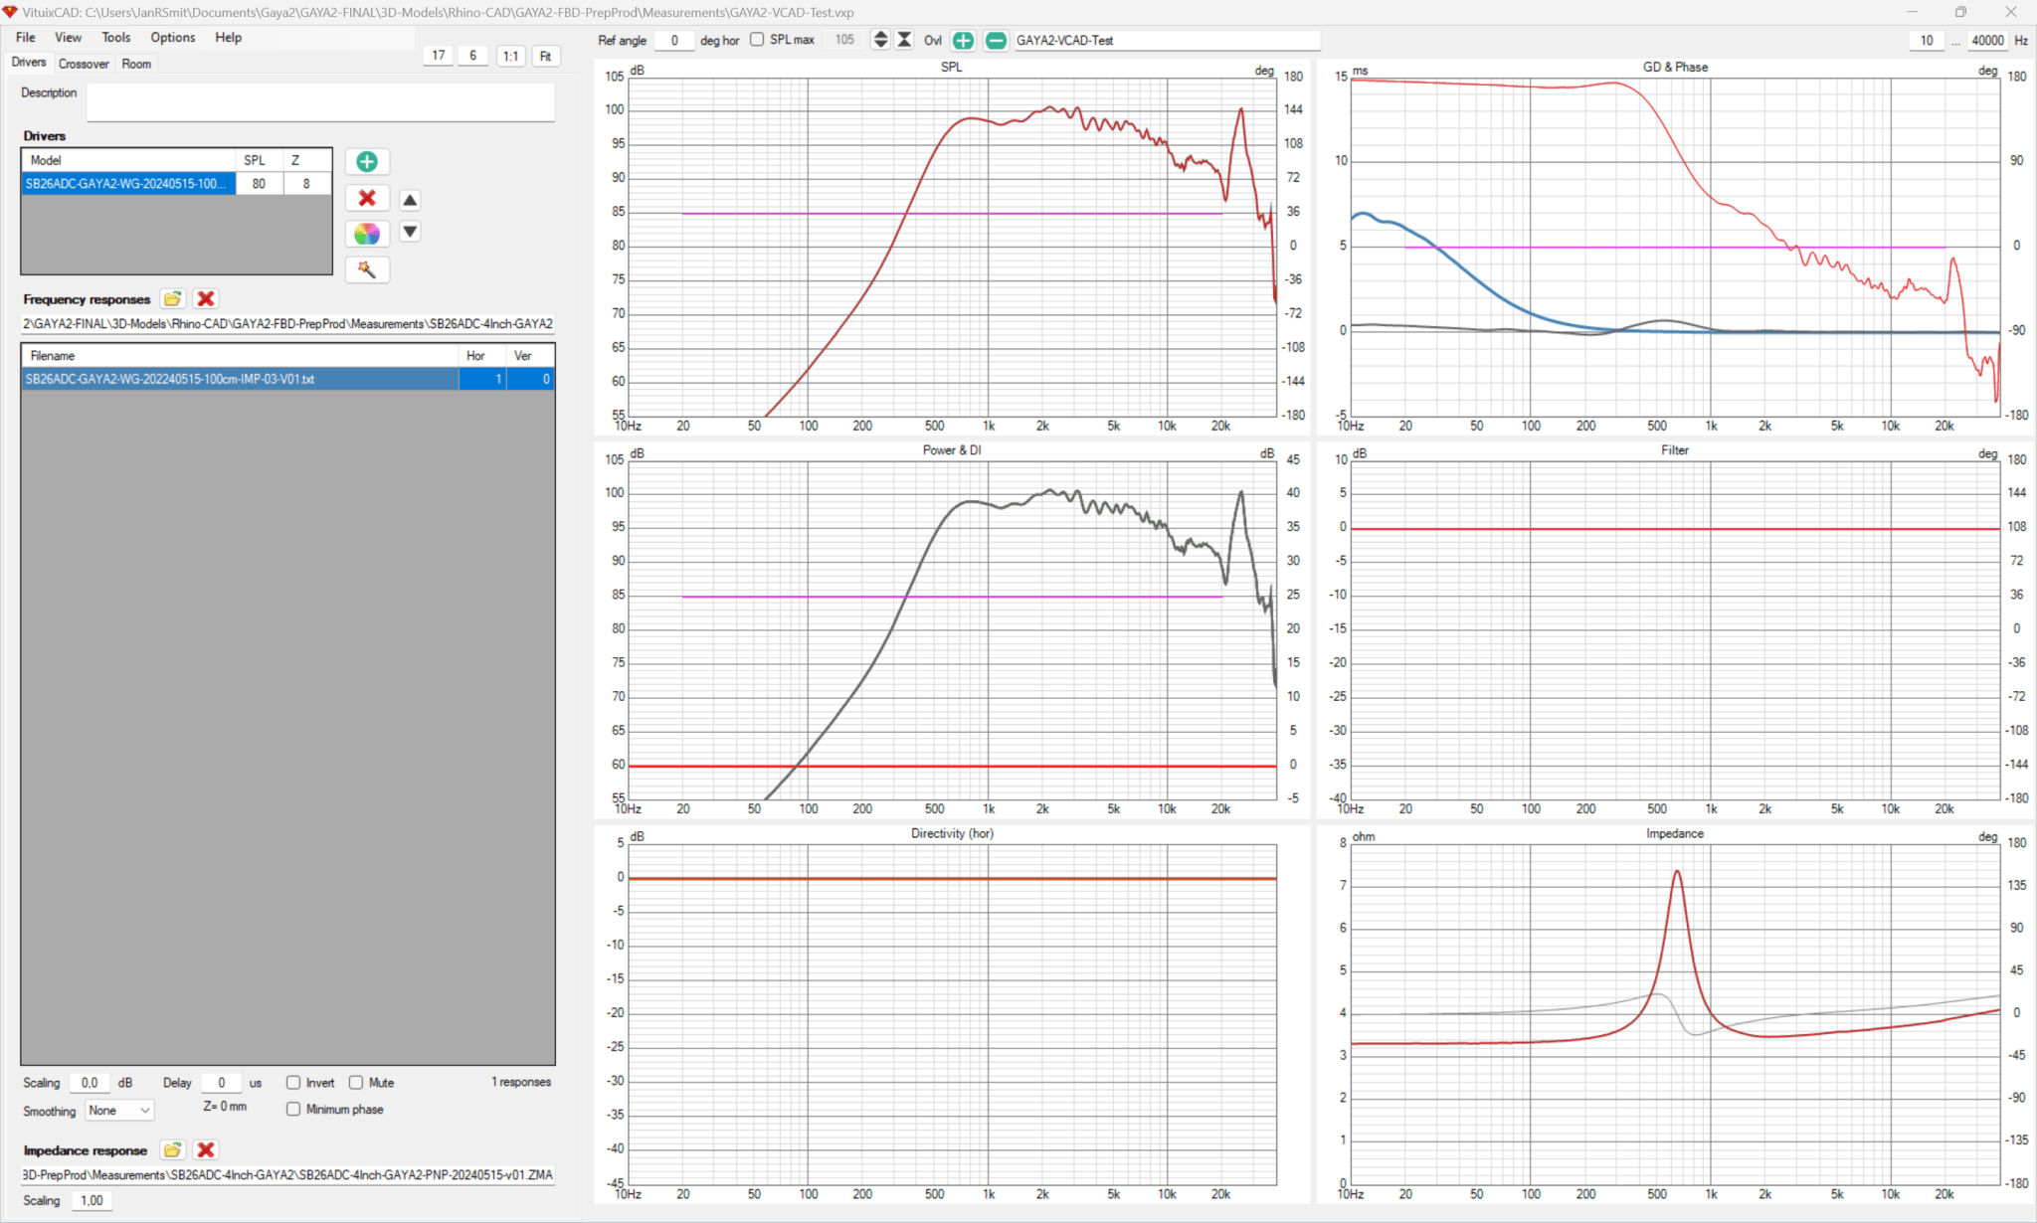Viewport: 2037px width, 1223px height.
Task: Click the Model column header
Action: [128, 160]
